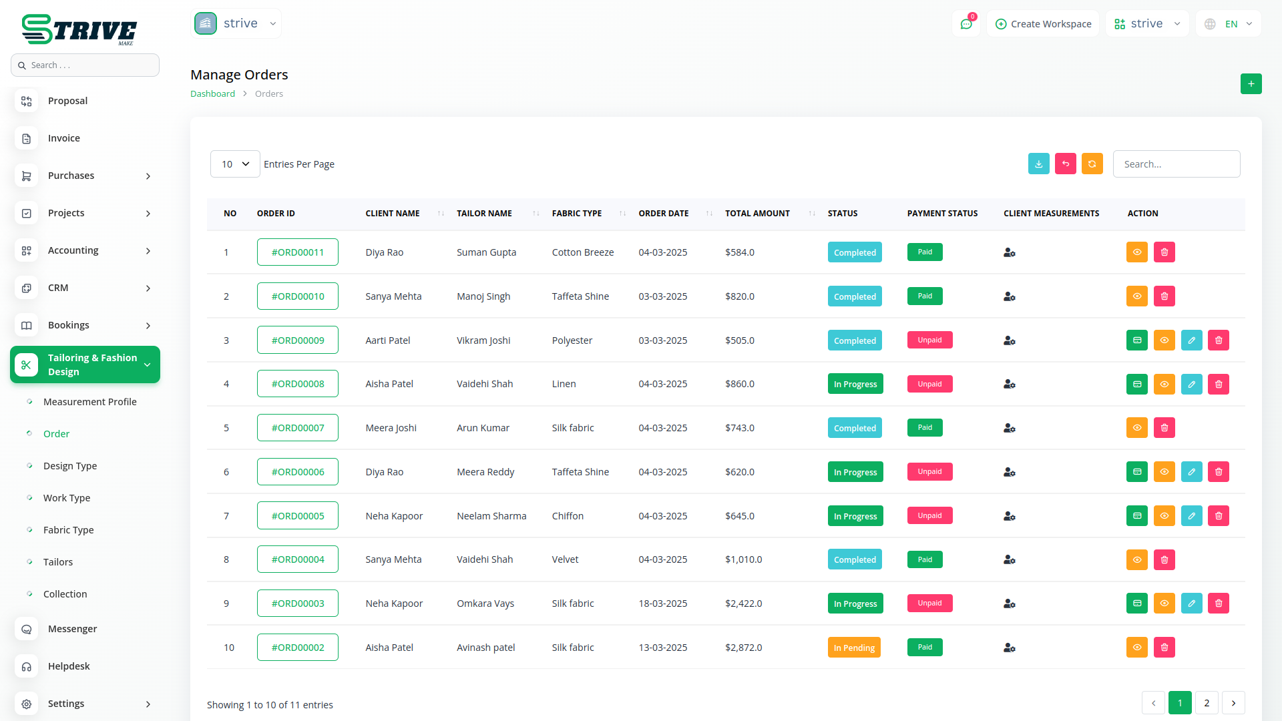Click the green add order plus button

[1251, 83]
